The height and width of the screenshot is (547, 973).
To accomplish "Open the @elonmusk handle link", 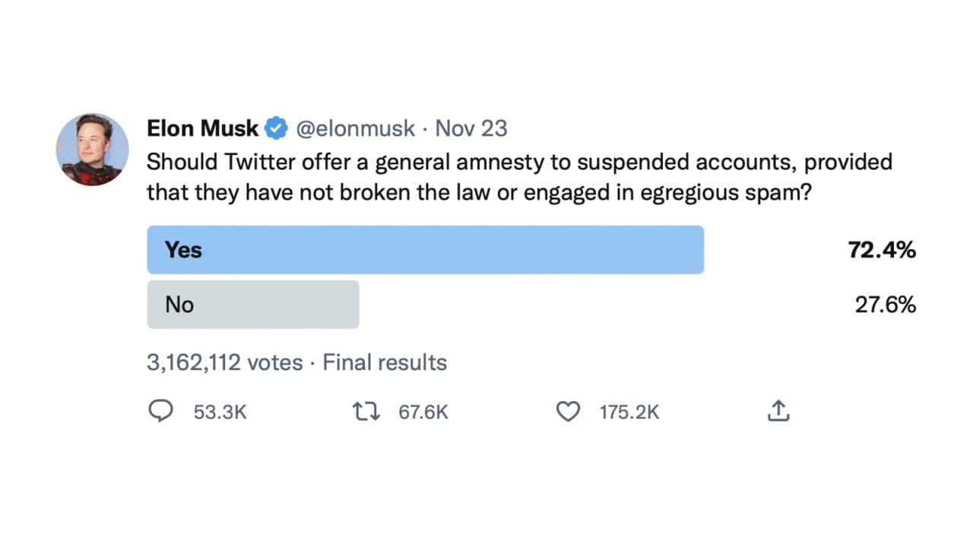I will click(355, 128).
